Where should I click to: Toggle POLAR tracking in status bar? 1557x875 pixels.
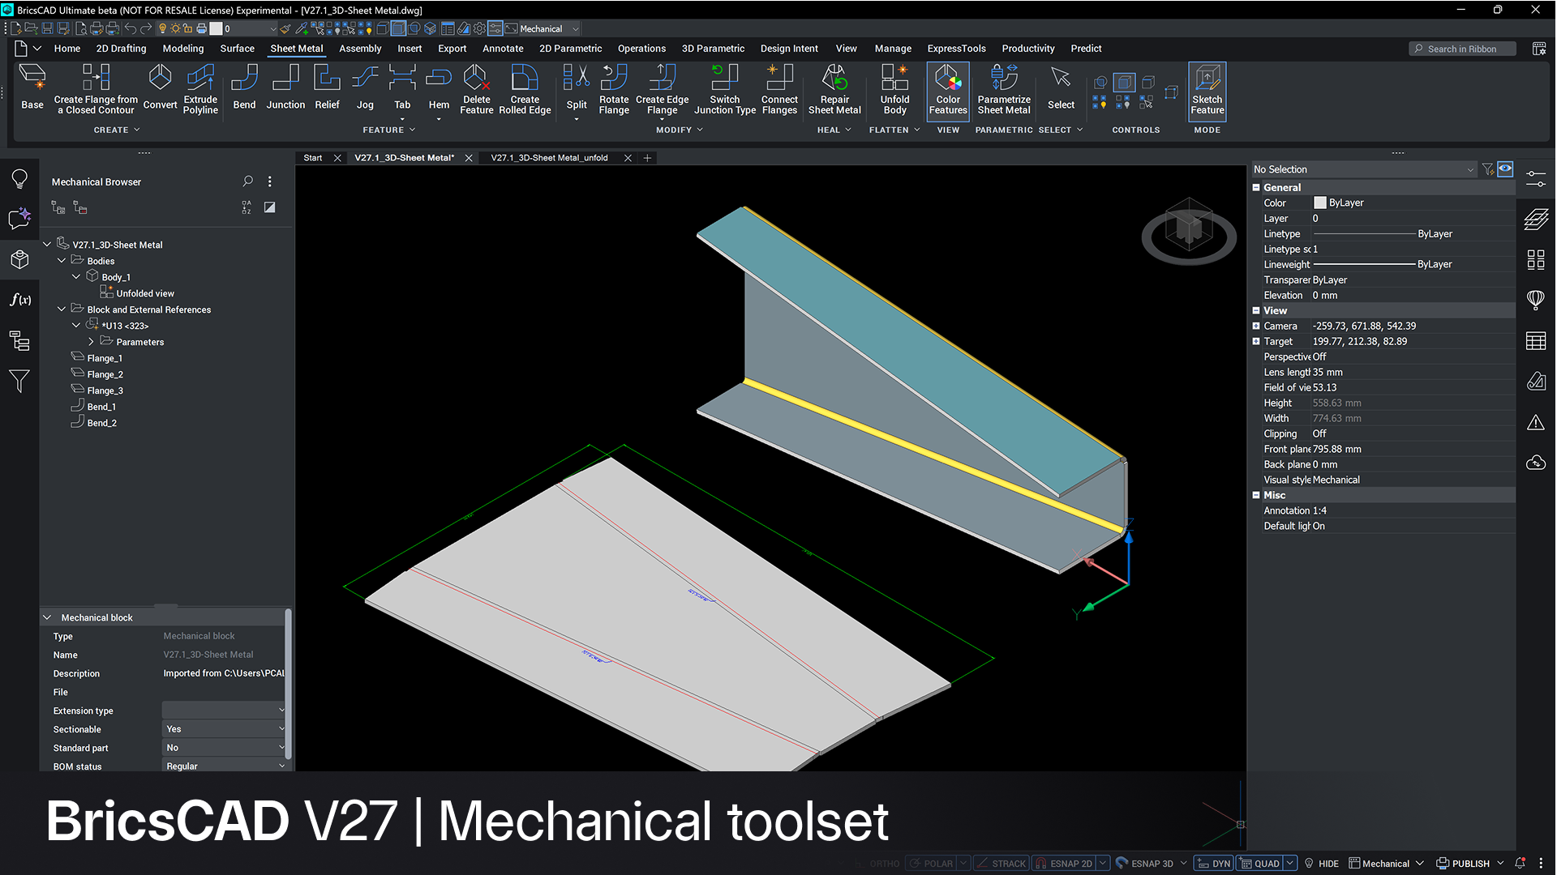931,864
